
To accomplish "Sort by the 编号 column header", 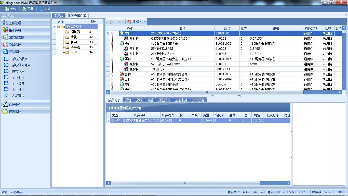I will pos(227,28).
